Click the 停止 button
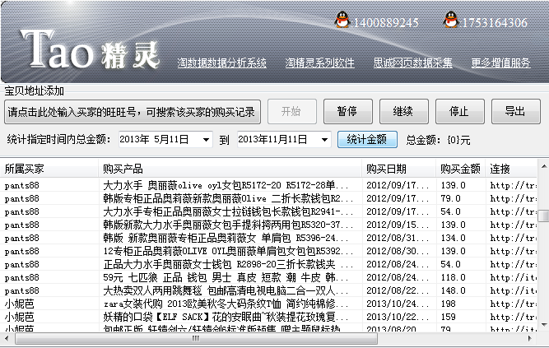 pos(460,112)
